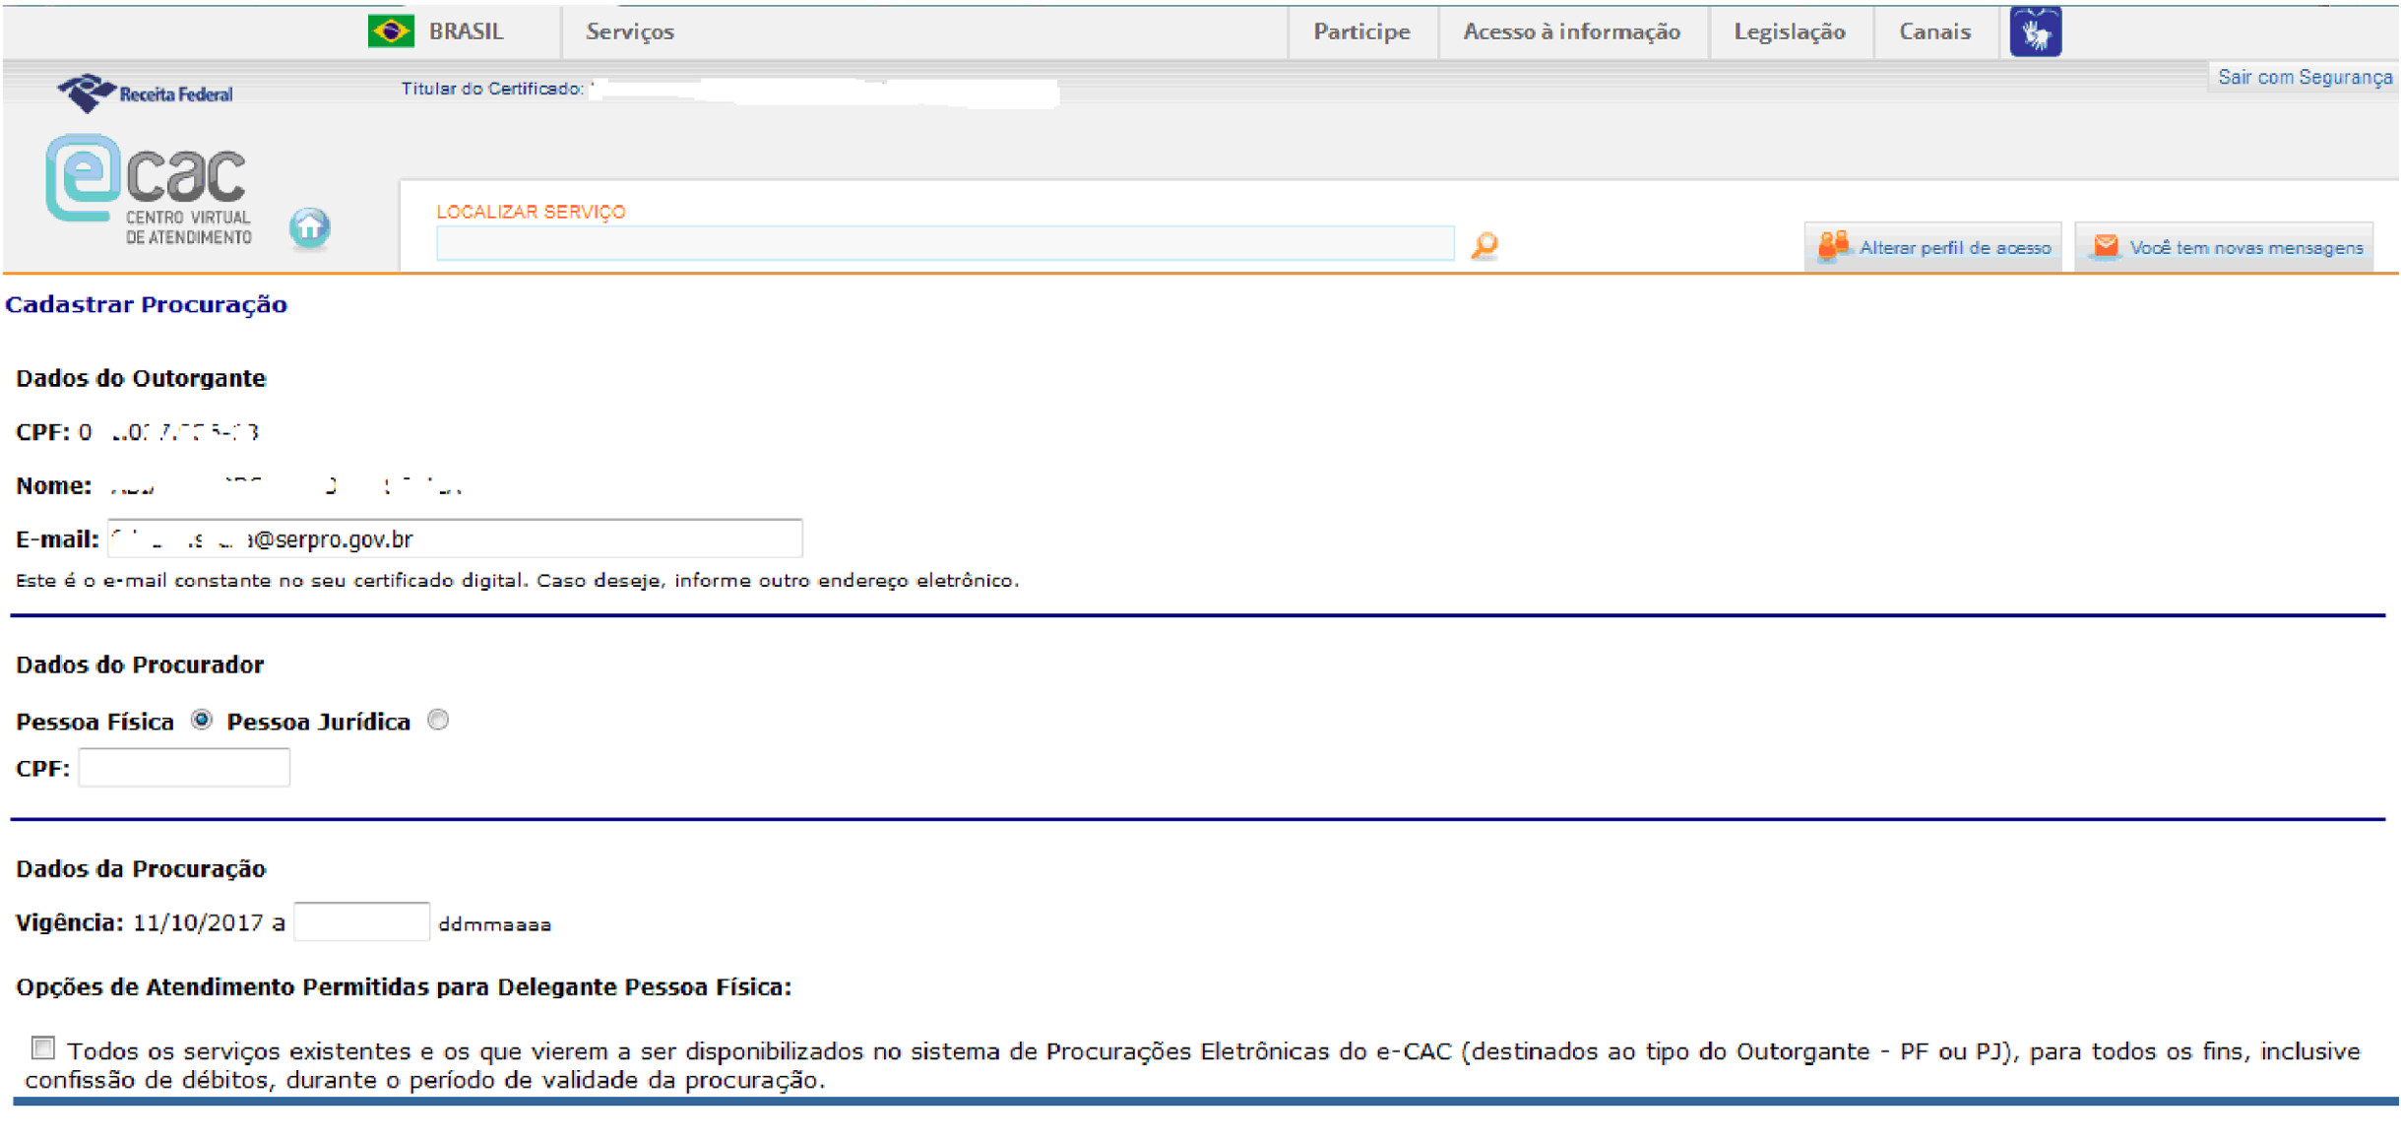2401x1140 pixels.
Task: Click the magnifying glass search icon
Action: click(x=1484, y=245)
